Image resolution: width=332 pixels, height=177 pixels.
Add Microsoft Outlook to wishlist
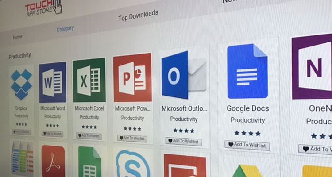point(183,141)
